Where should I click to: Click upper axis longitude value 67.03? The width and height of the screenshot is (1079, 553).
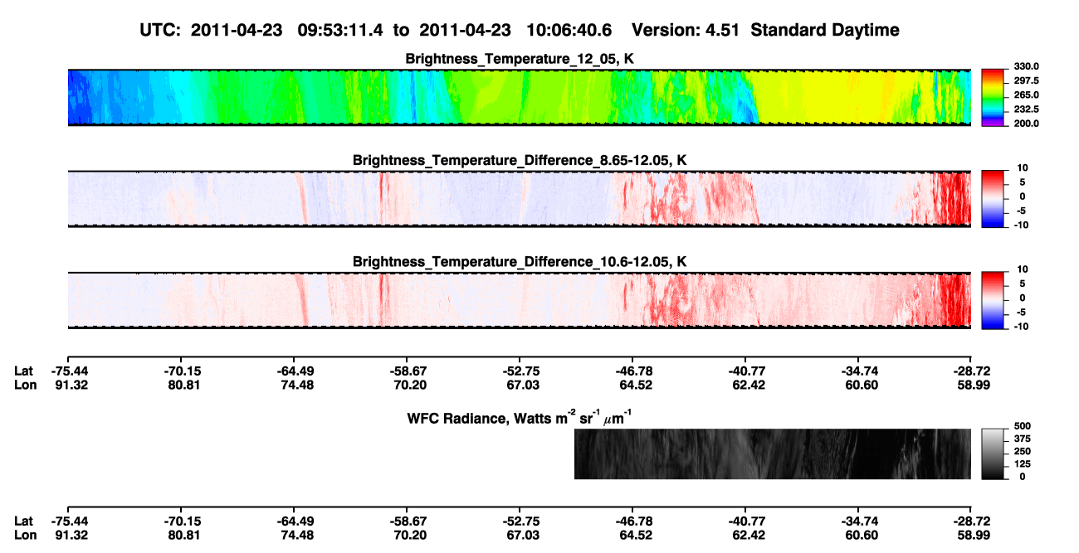click(x=523, y=385)
